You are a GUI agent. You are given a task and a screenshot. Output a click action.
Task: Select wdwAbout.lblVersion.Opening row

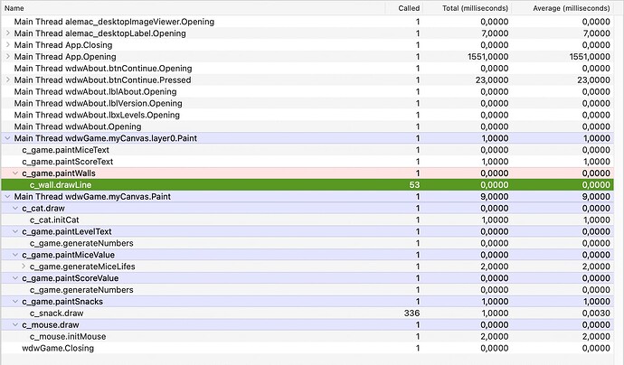point(307,103)
